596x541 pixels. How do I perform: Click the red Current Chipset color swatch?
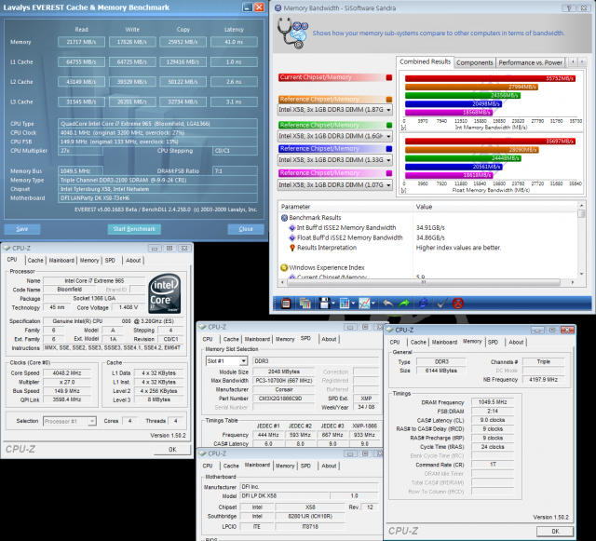pyautogui.click(x=389, y=77)
